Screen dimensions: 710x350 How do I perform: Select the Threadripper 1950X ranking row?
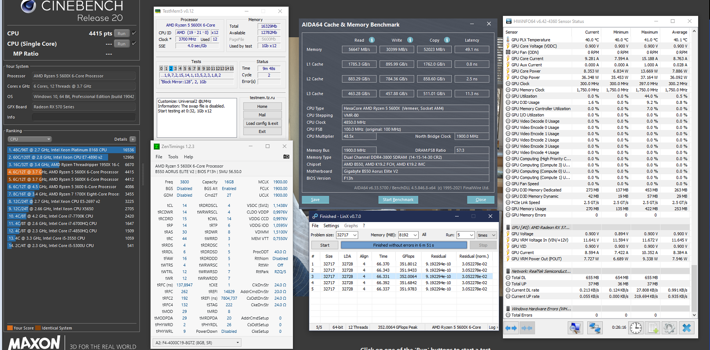tap(71, 165)
